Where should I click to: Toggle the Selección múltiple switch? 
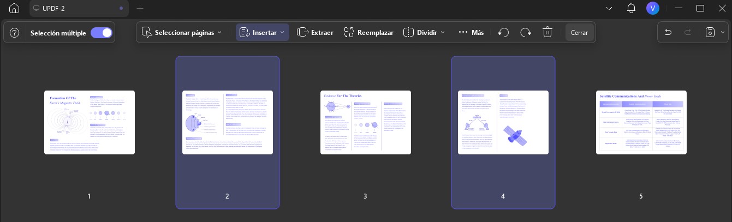(102, 33)
